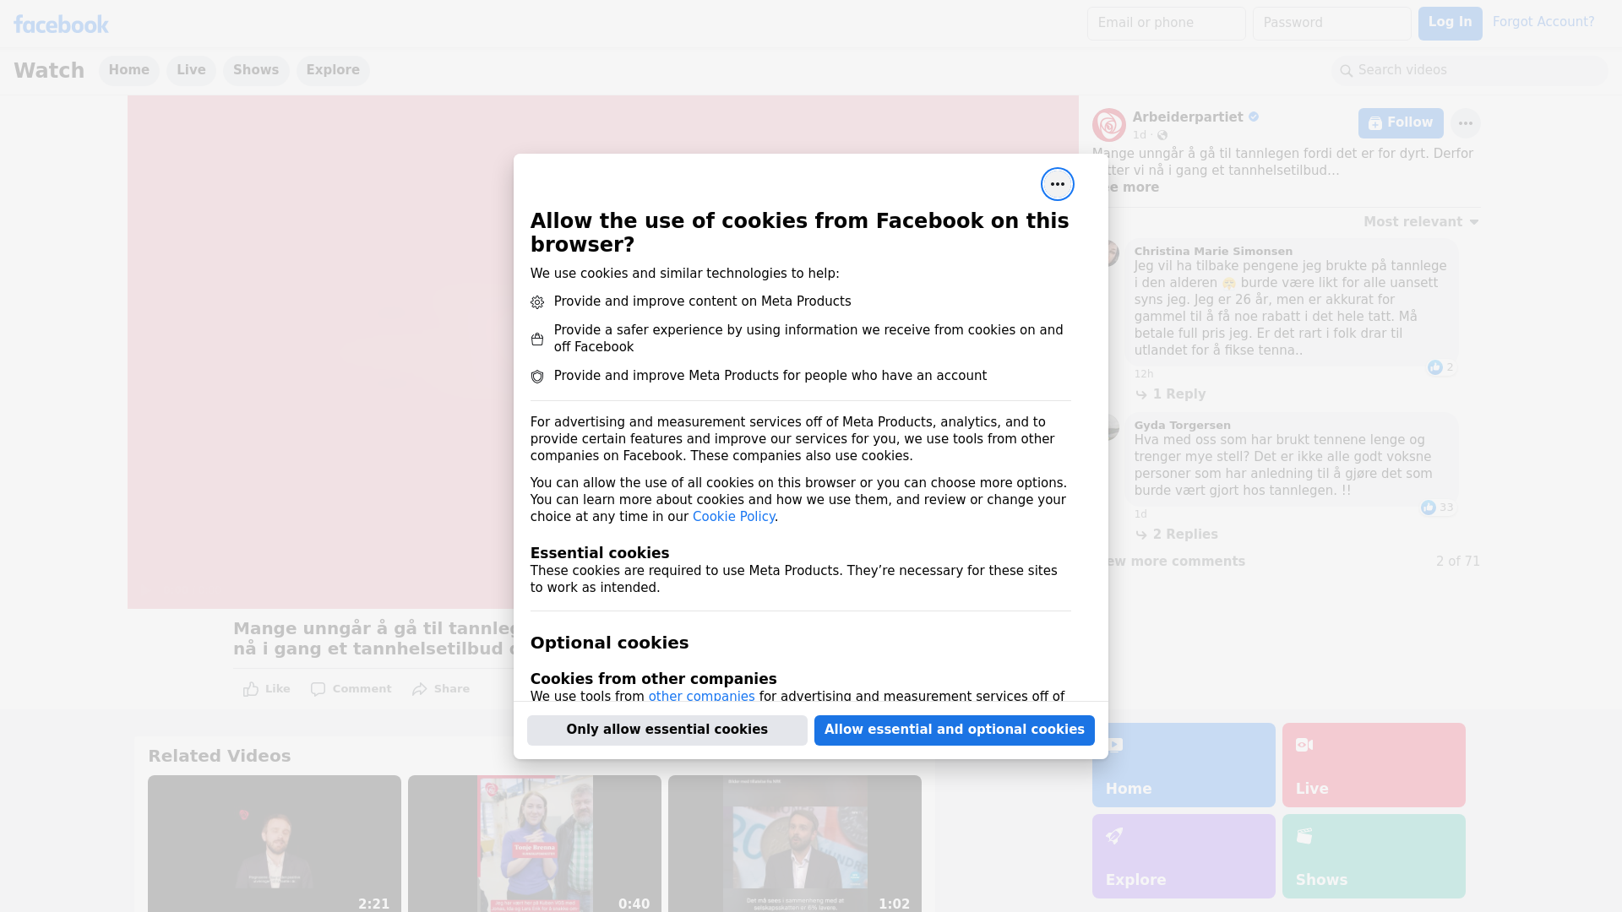
Task: Click the '2 of 71' comment count
Action: point(1458,562)
